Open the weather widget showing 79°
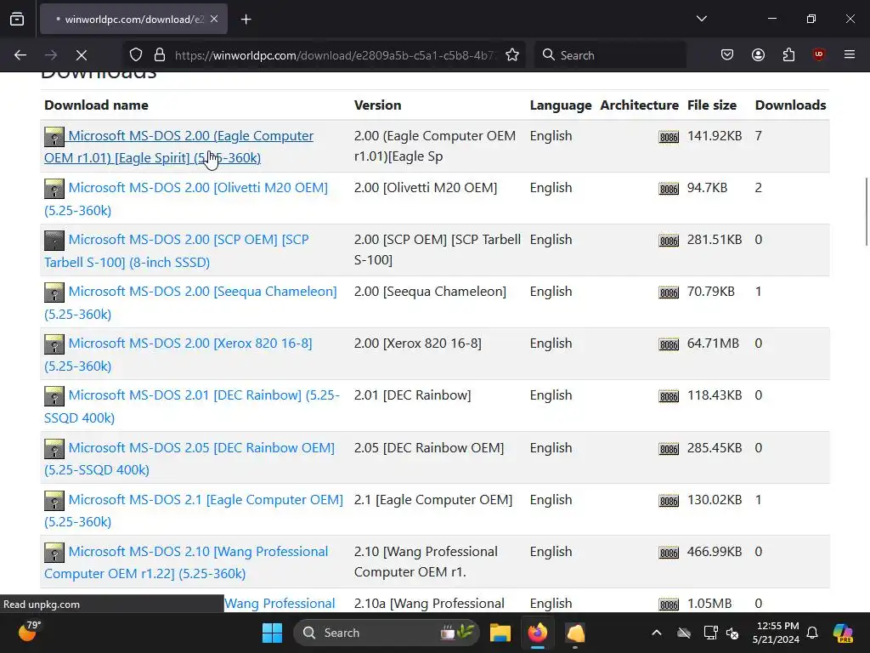 [x=30, y=632]
